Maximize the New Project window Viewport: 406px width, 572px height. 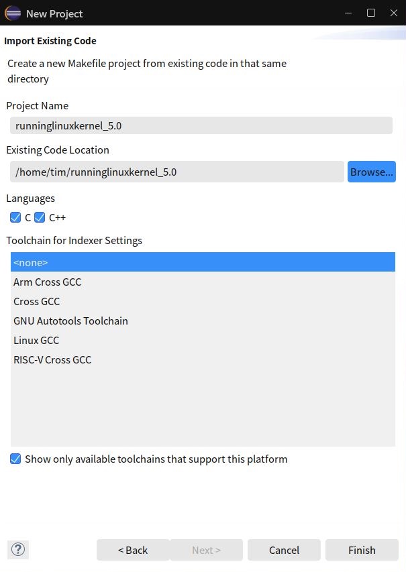(x=371, y=13)
